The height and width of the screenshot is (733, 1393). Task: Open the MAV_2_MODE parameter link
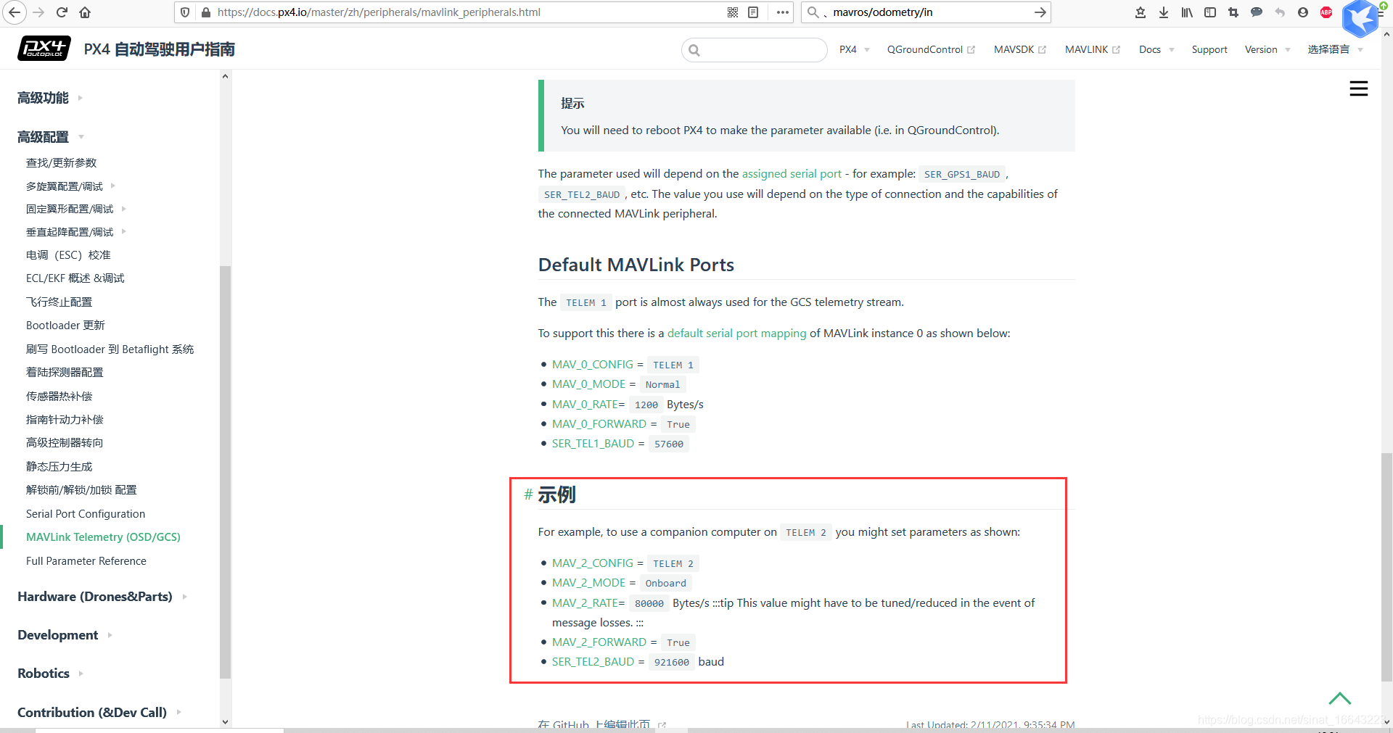(588, 582)
